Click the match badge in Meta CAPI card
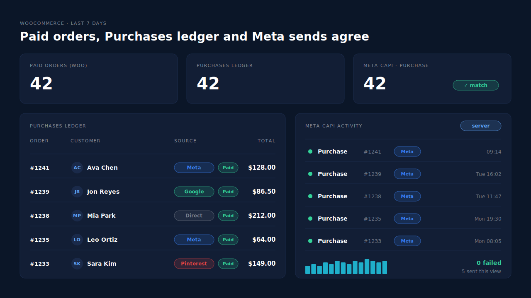This screenshot has width=531, height=298. tap(476, 85)
